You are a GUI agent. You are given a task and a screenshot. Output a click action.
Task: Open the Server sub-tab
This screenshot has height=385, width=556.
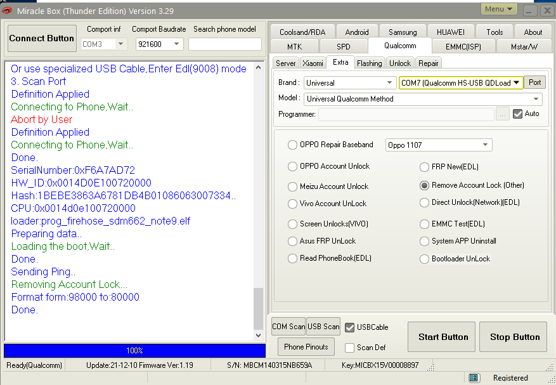tap(285, 63)
